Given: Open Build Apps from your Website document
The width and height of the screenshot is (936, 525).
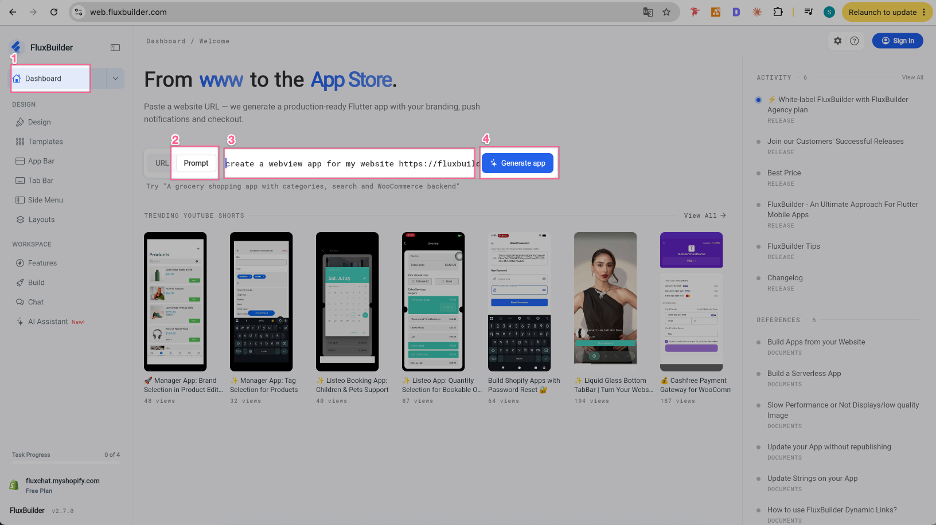Looking at the screenshot, I should click(x=816, y=342).
